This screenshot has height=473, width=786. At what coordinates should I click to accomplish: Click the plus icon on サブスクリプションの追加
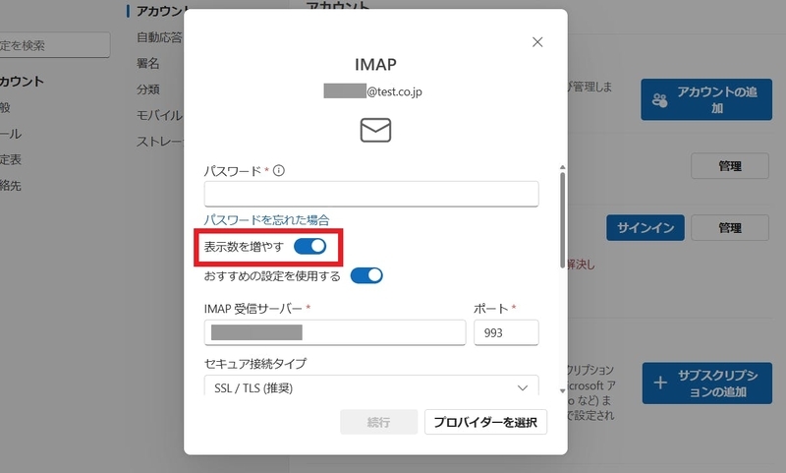(660, 383)
